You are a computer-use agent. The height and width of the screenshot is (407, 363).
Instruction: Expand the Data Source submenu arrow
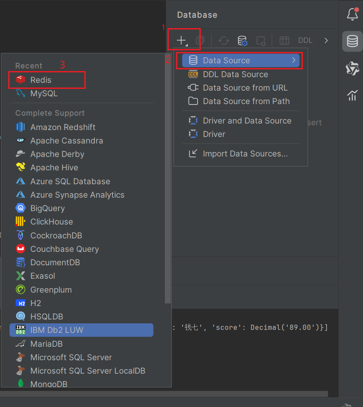tap(294, 60)
